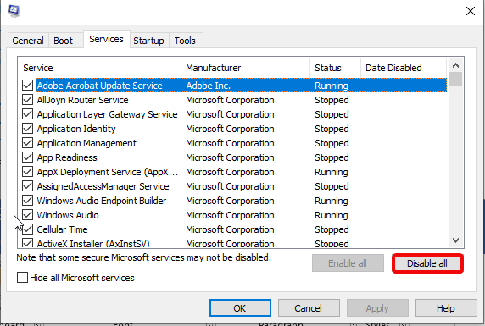Sort by Date Disabled column header
Image resolution: width=485 pixels, height=326 pixels.
pyautogui.click(x=404, y=68)
